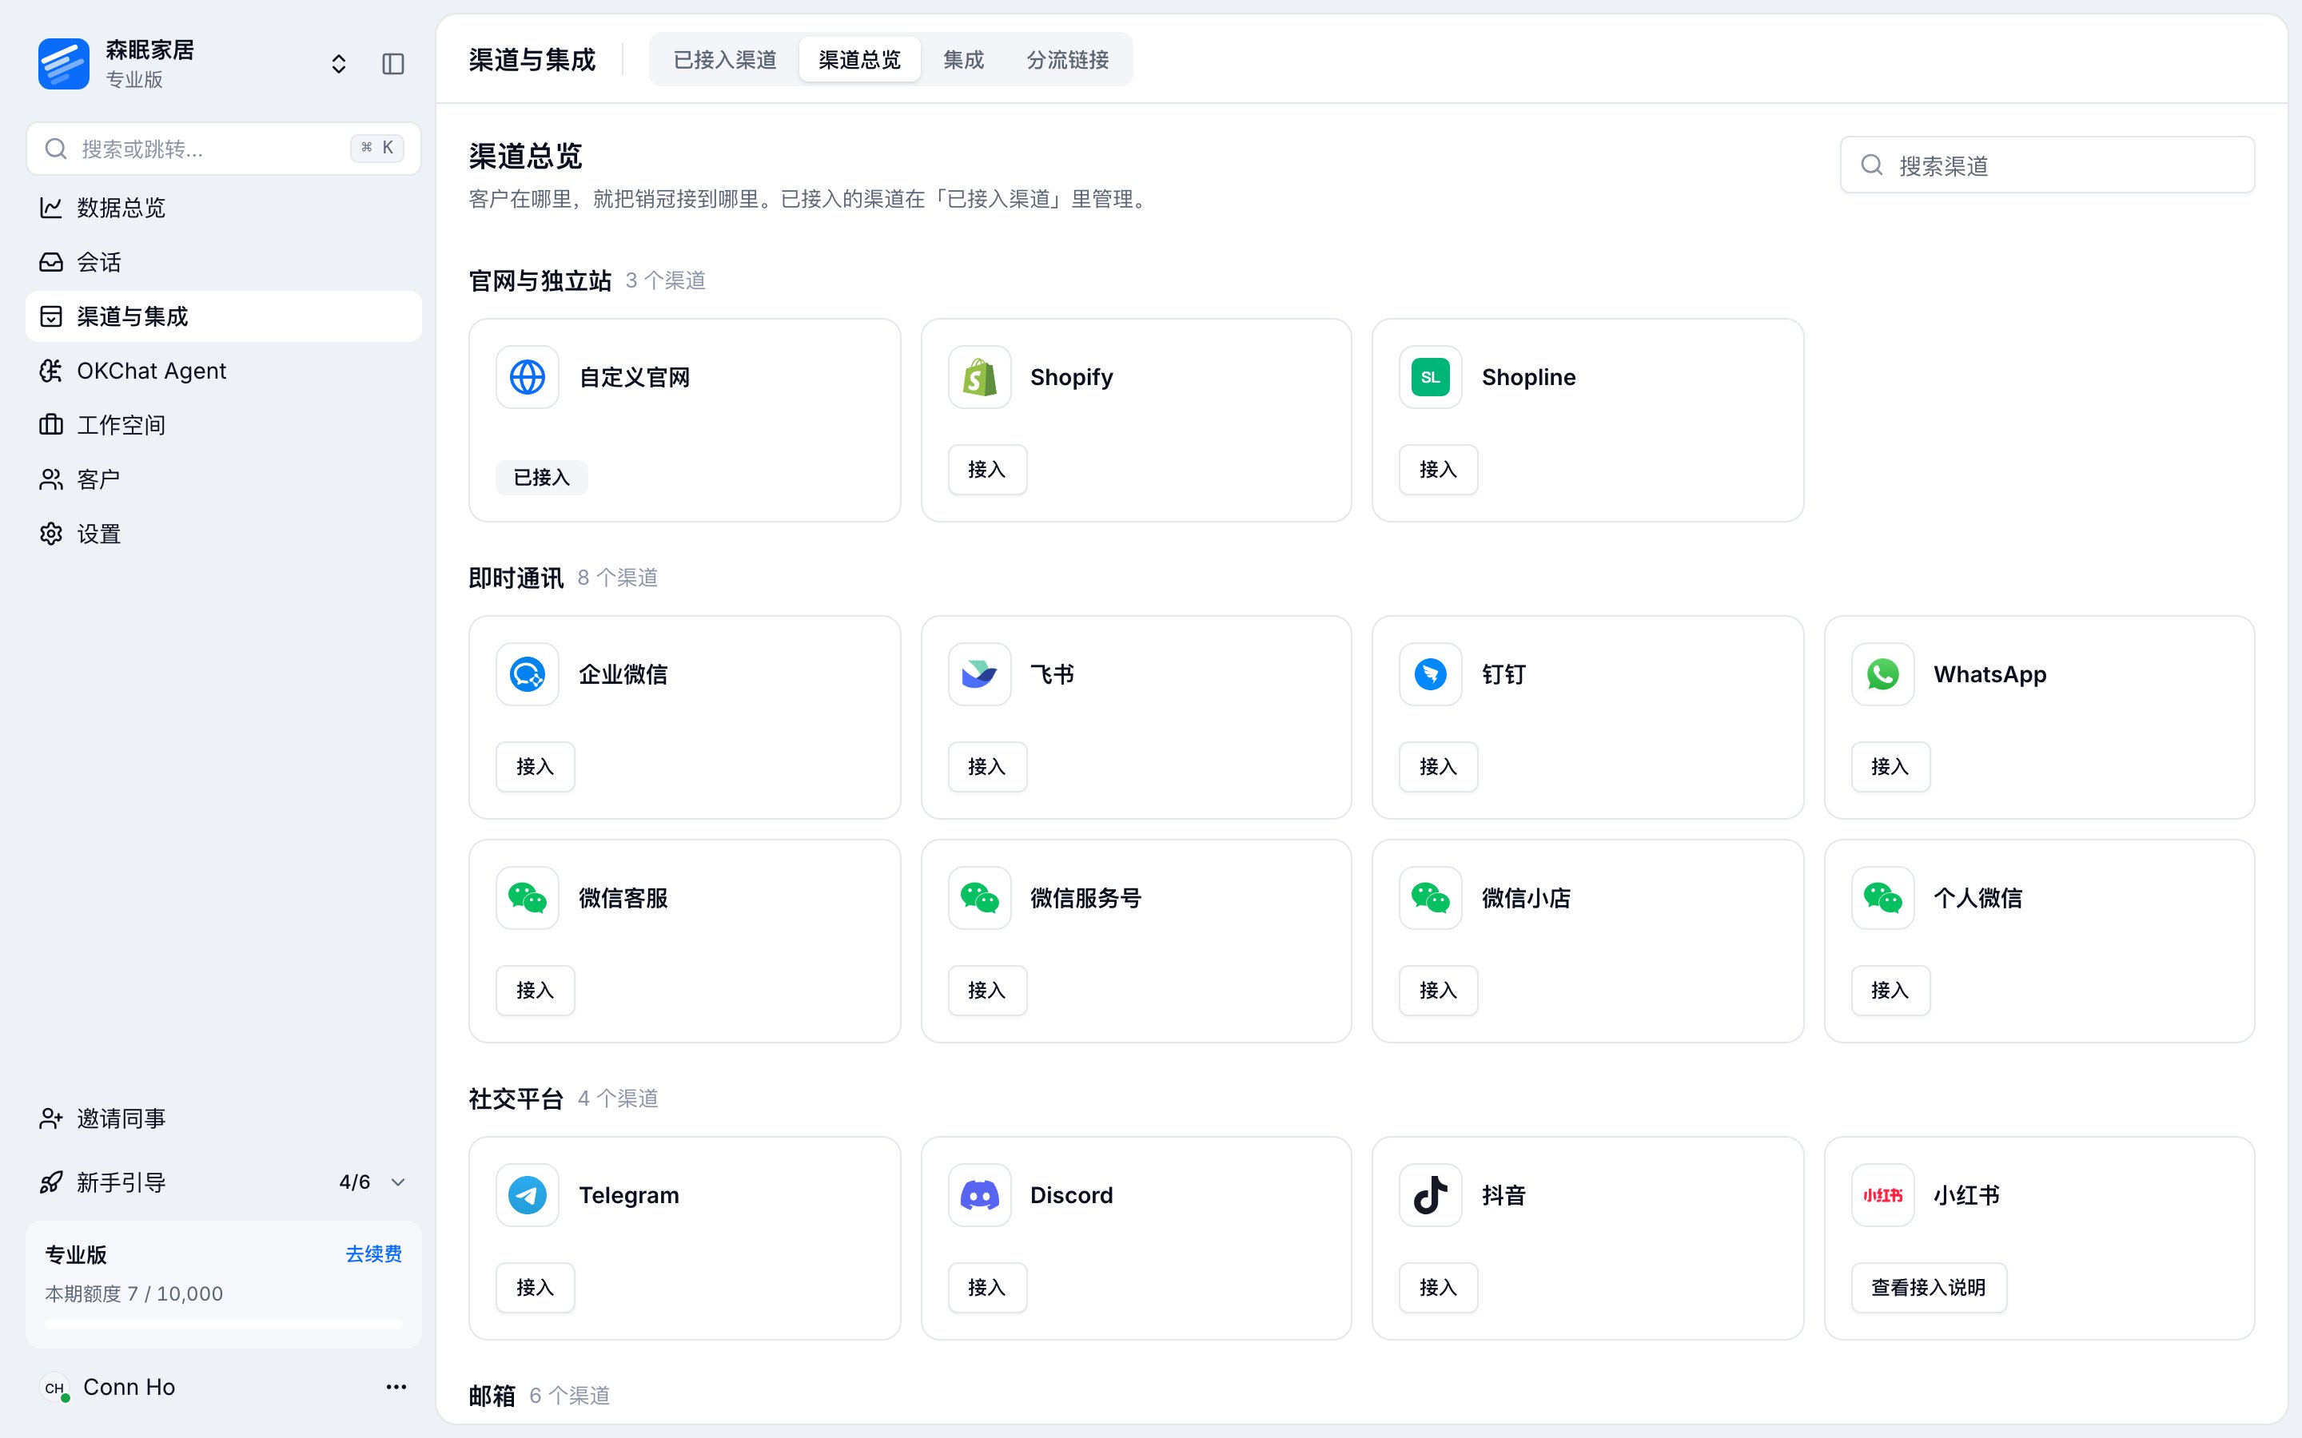This screenshot has width=2302, height=1438.
Task: Click the 抖音 channel icon
Action: 1430,1195
